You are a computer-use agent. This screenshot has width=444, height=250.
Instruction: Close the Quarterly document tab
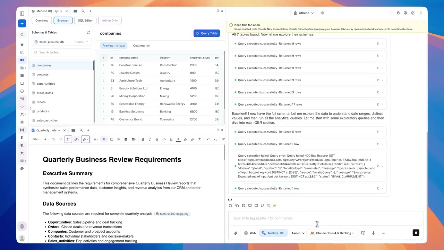click(65, 130)
